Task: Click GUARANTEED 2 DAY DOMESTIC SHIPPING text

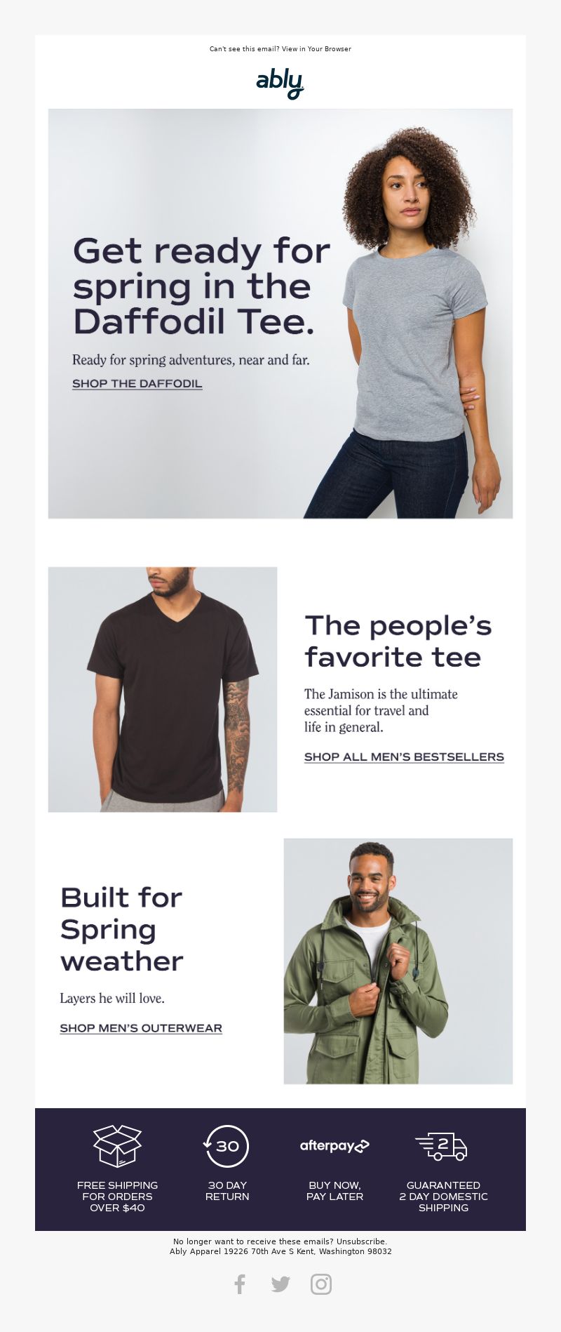Action: 443,1197
